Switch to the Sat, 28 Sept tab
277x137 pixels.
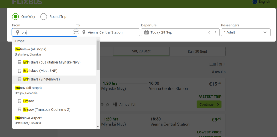click(x=141, y=51)
